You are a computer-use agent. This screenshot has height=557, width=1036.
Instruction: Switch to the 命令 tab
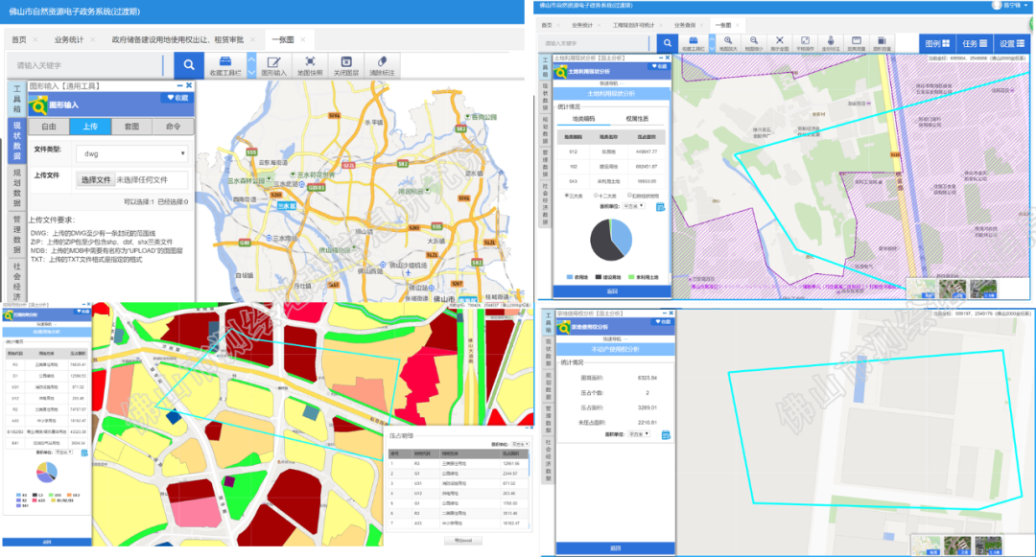point(173,126)
